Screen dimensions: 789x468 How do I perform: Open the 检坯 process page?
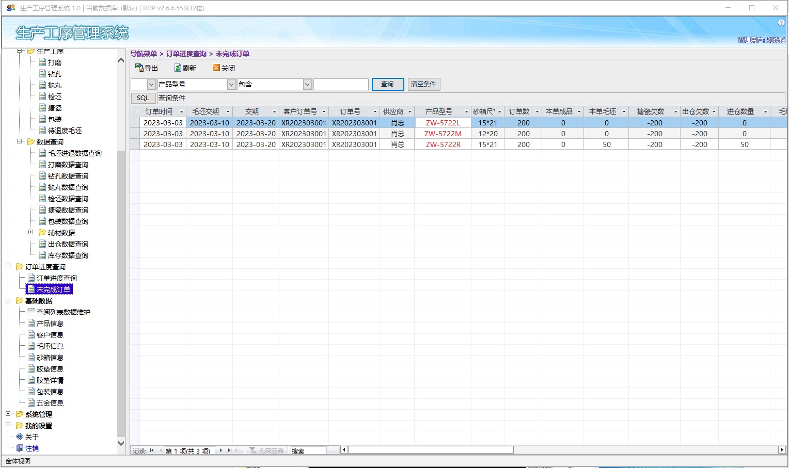(x=54, y=96)
